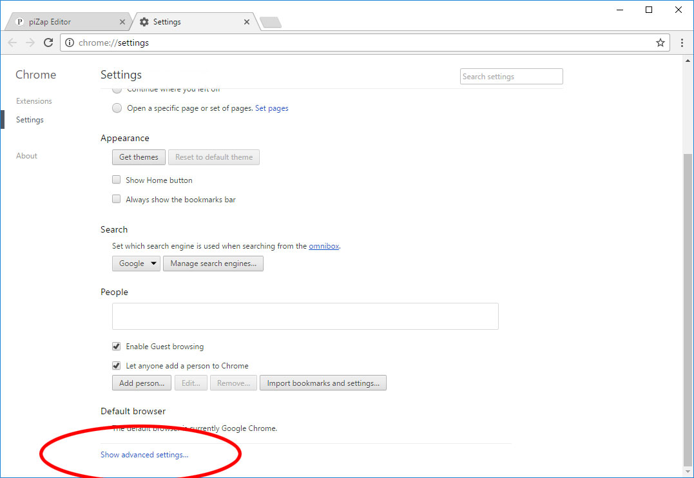Screen dimensions: 694x478
Task: Close the Settings tab
Action: pyautogui.click(x=246, y=22)
